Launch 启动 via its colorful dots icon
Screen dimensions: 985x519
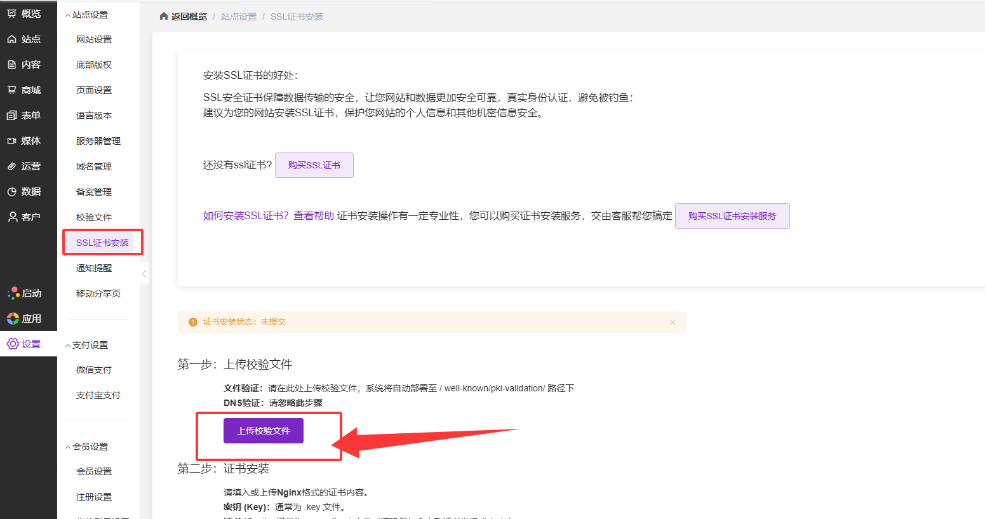click(13, 293)
